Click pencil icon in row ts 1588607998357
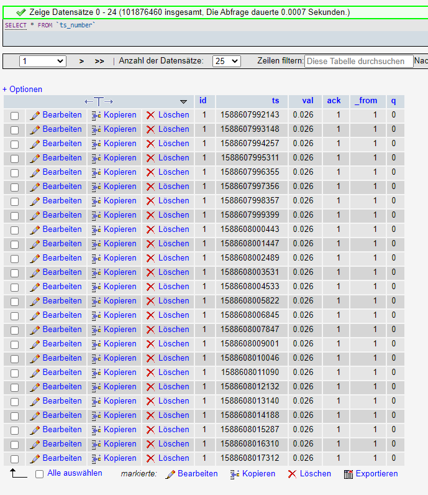 [x=35, y=201]
